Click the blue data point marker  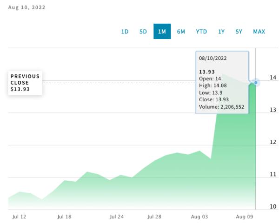[256, 83]
